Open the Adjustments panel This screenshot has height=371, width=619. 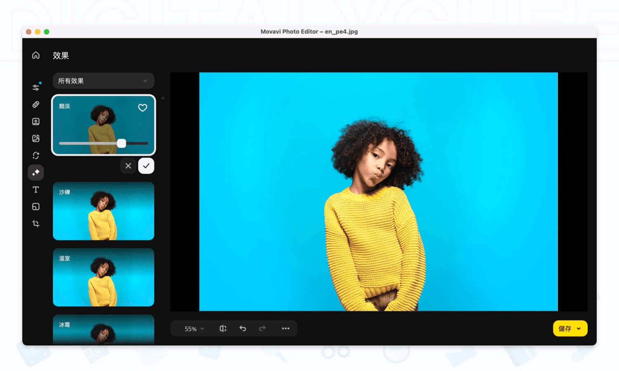[35, 87]
